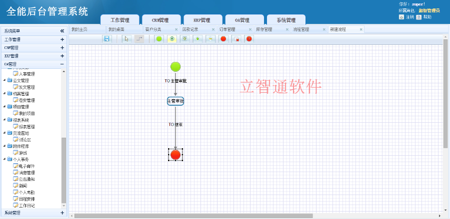Switch to the ERP管理 top tab
Screen dimensions: 450x219
(203, 20)
